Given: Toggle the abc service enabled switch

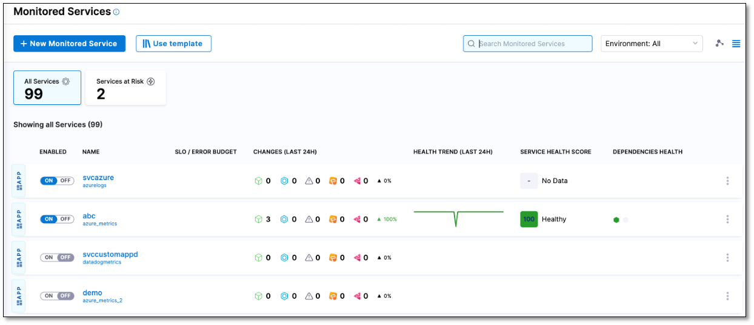Looking at the screenshot, I should [x=57, y=219].
